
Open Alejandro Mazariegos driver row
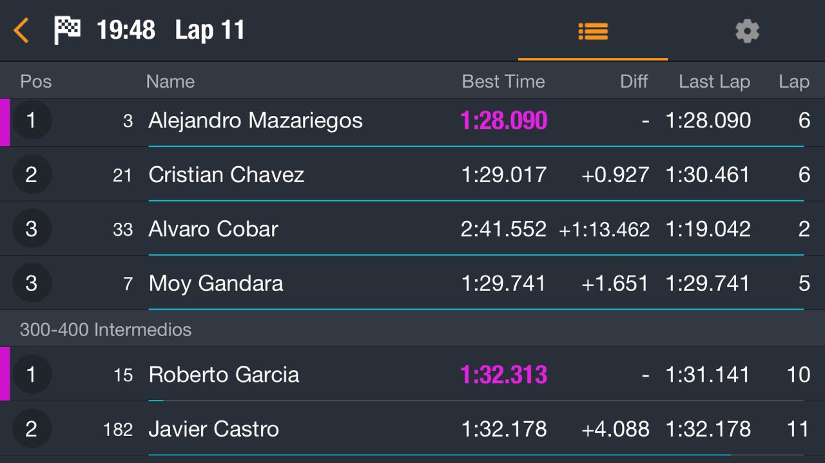click(x=412, y=122)
